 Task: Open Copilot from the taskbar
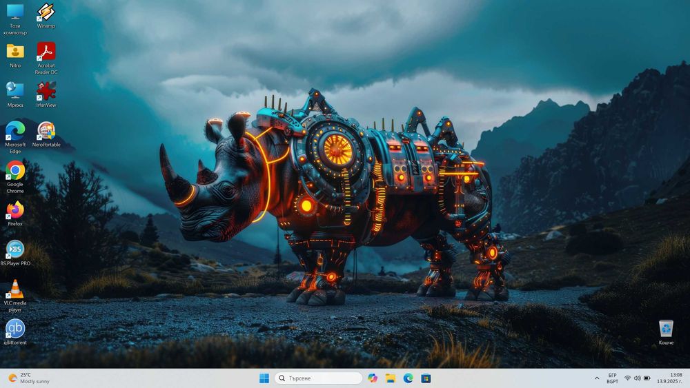click(373, 378)
